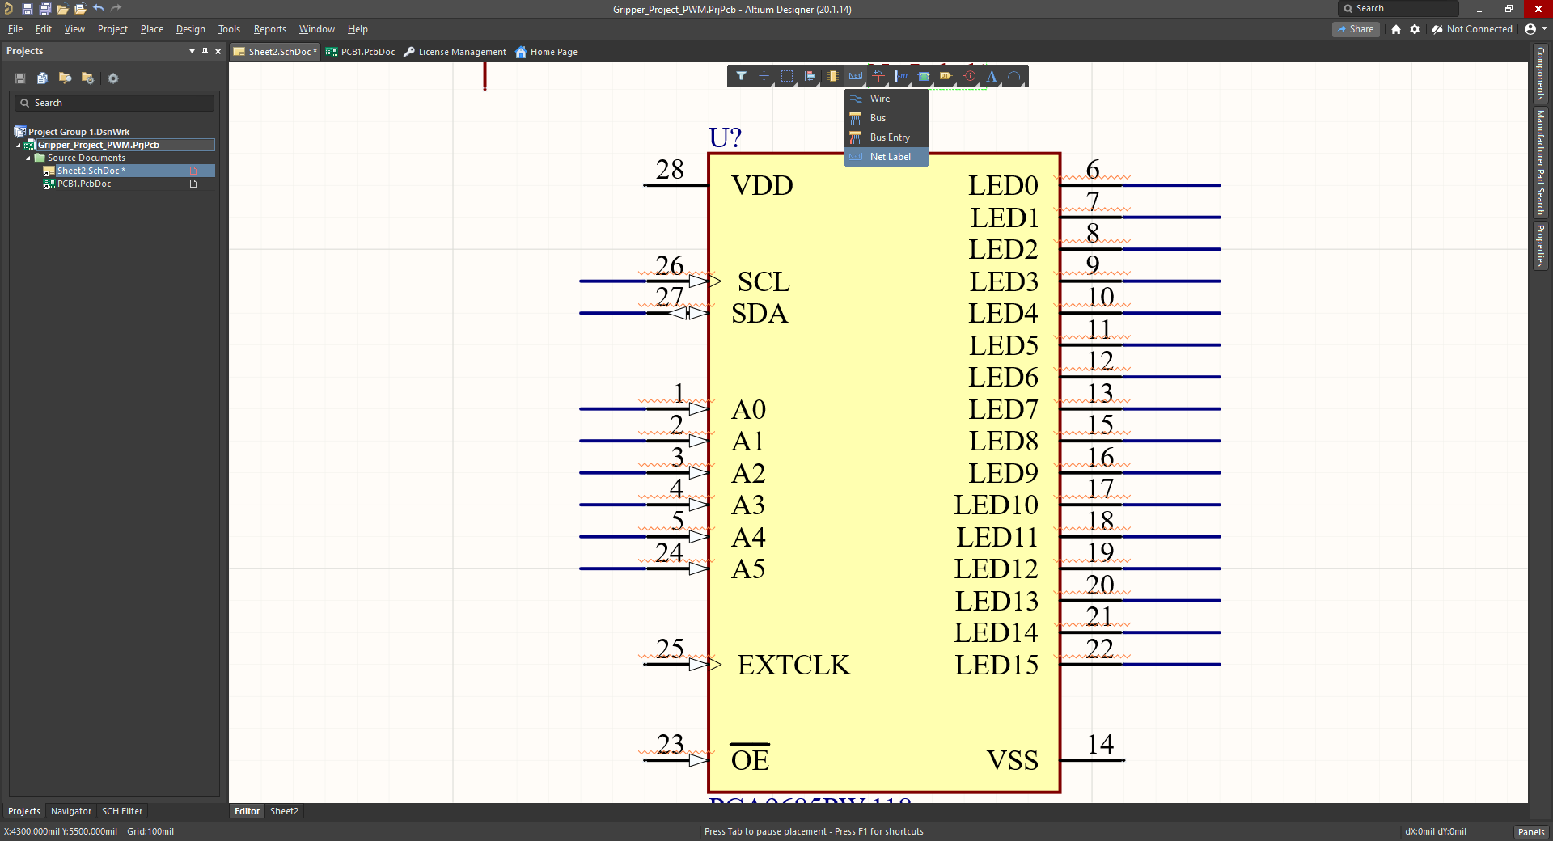Select Project Group 1.DsnWrk in the tree
The image size is (1553, 841).
click(x=78, y=132)
